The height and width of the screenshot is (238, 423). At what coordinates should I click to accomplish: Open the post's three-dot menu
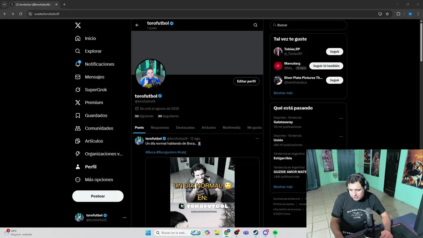click(x=257, y=139)
